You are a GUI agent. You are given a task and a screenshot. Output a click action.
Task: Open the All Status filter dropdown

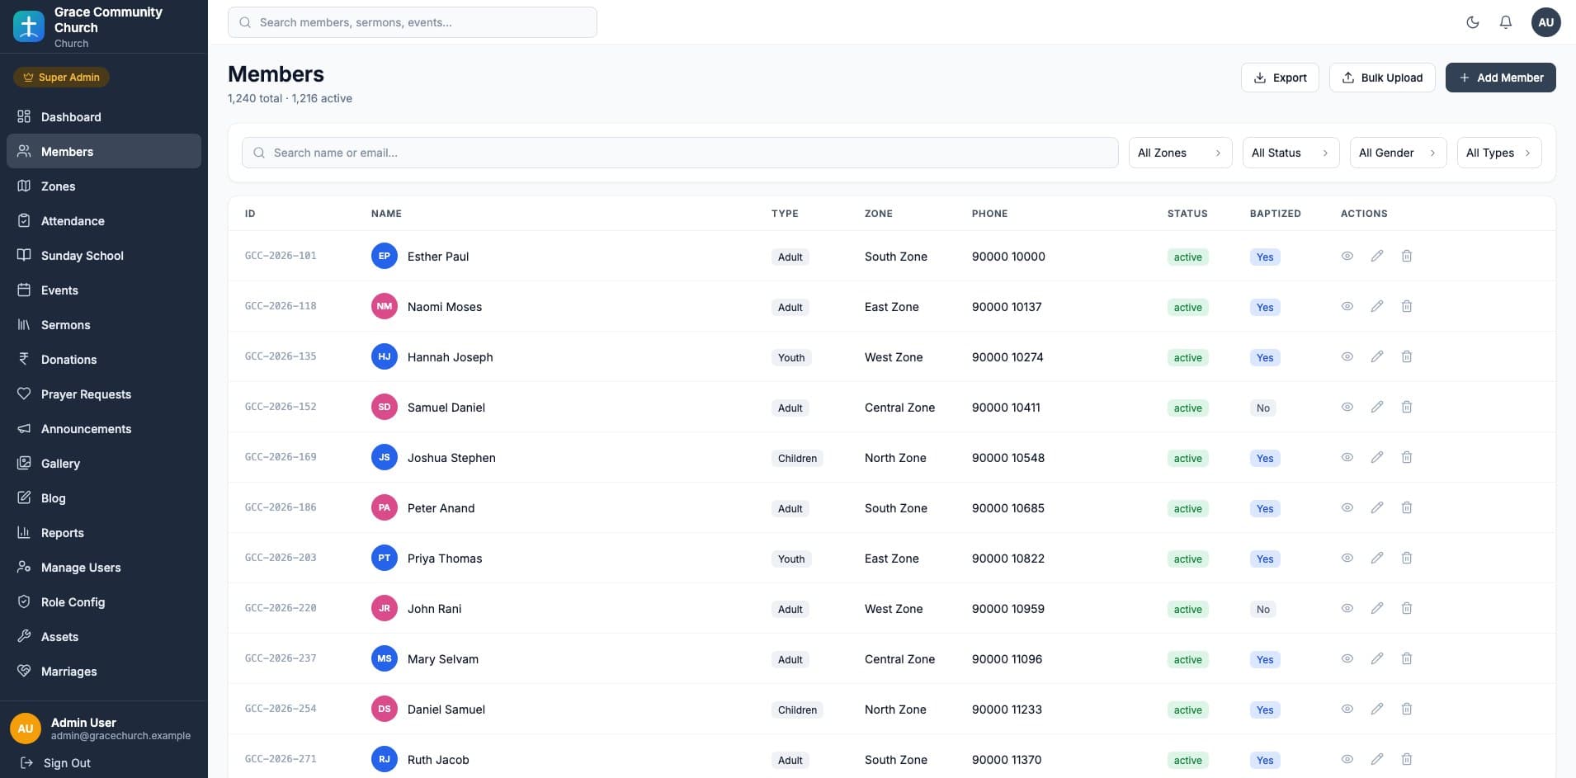(1291, 153)
